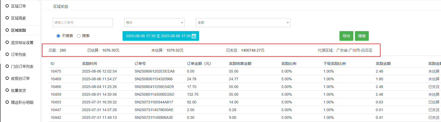Open 门店订单列表 menu item

(22, 66)
